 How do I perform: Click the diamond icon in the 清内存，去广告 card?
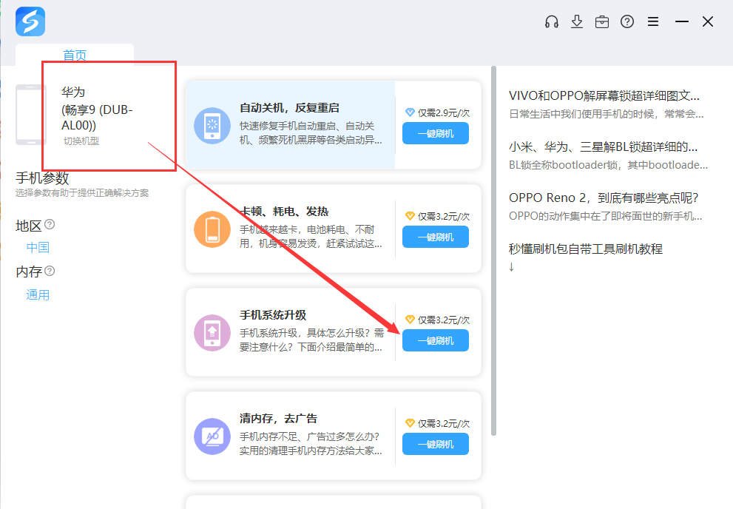410,423
